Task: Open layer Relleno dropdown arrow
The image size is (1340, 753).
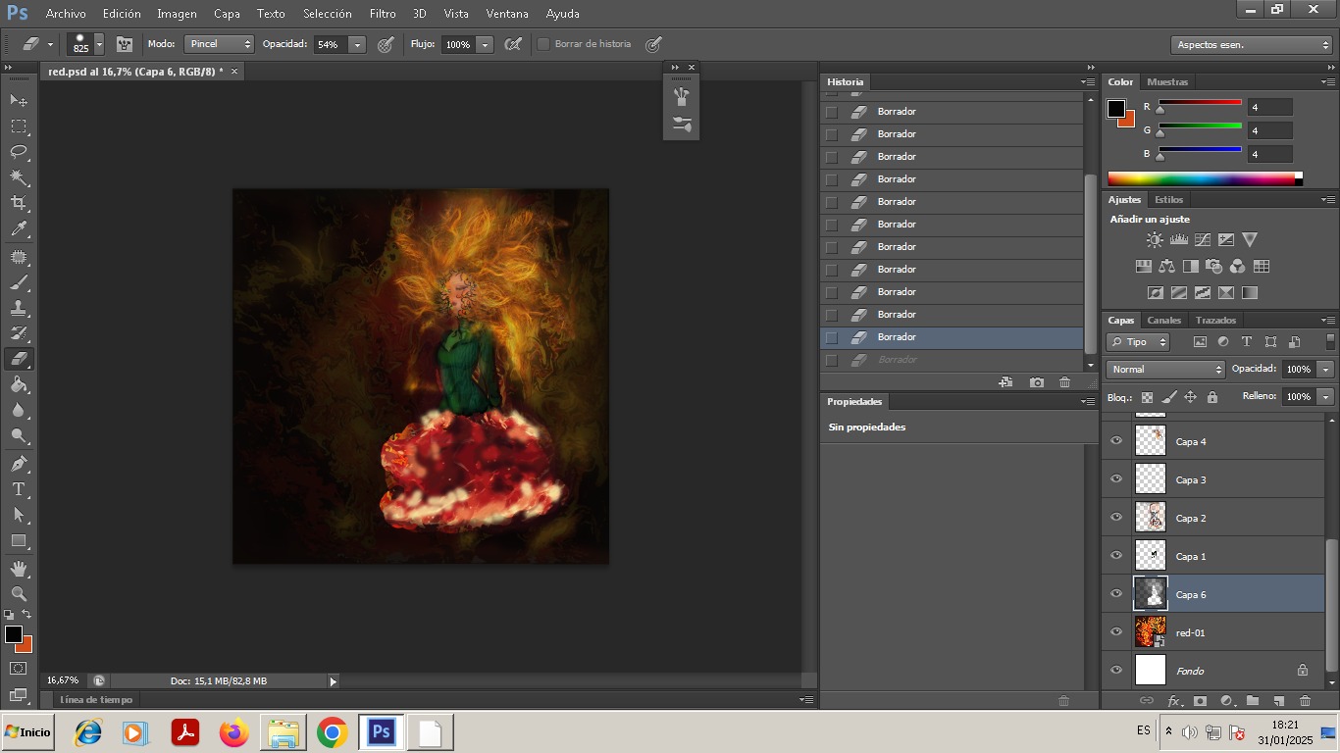Action: [1326, 397]
